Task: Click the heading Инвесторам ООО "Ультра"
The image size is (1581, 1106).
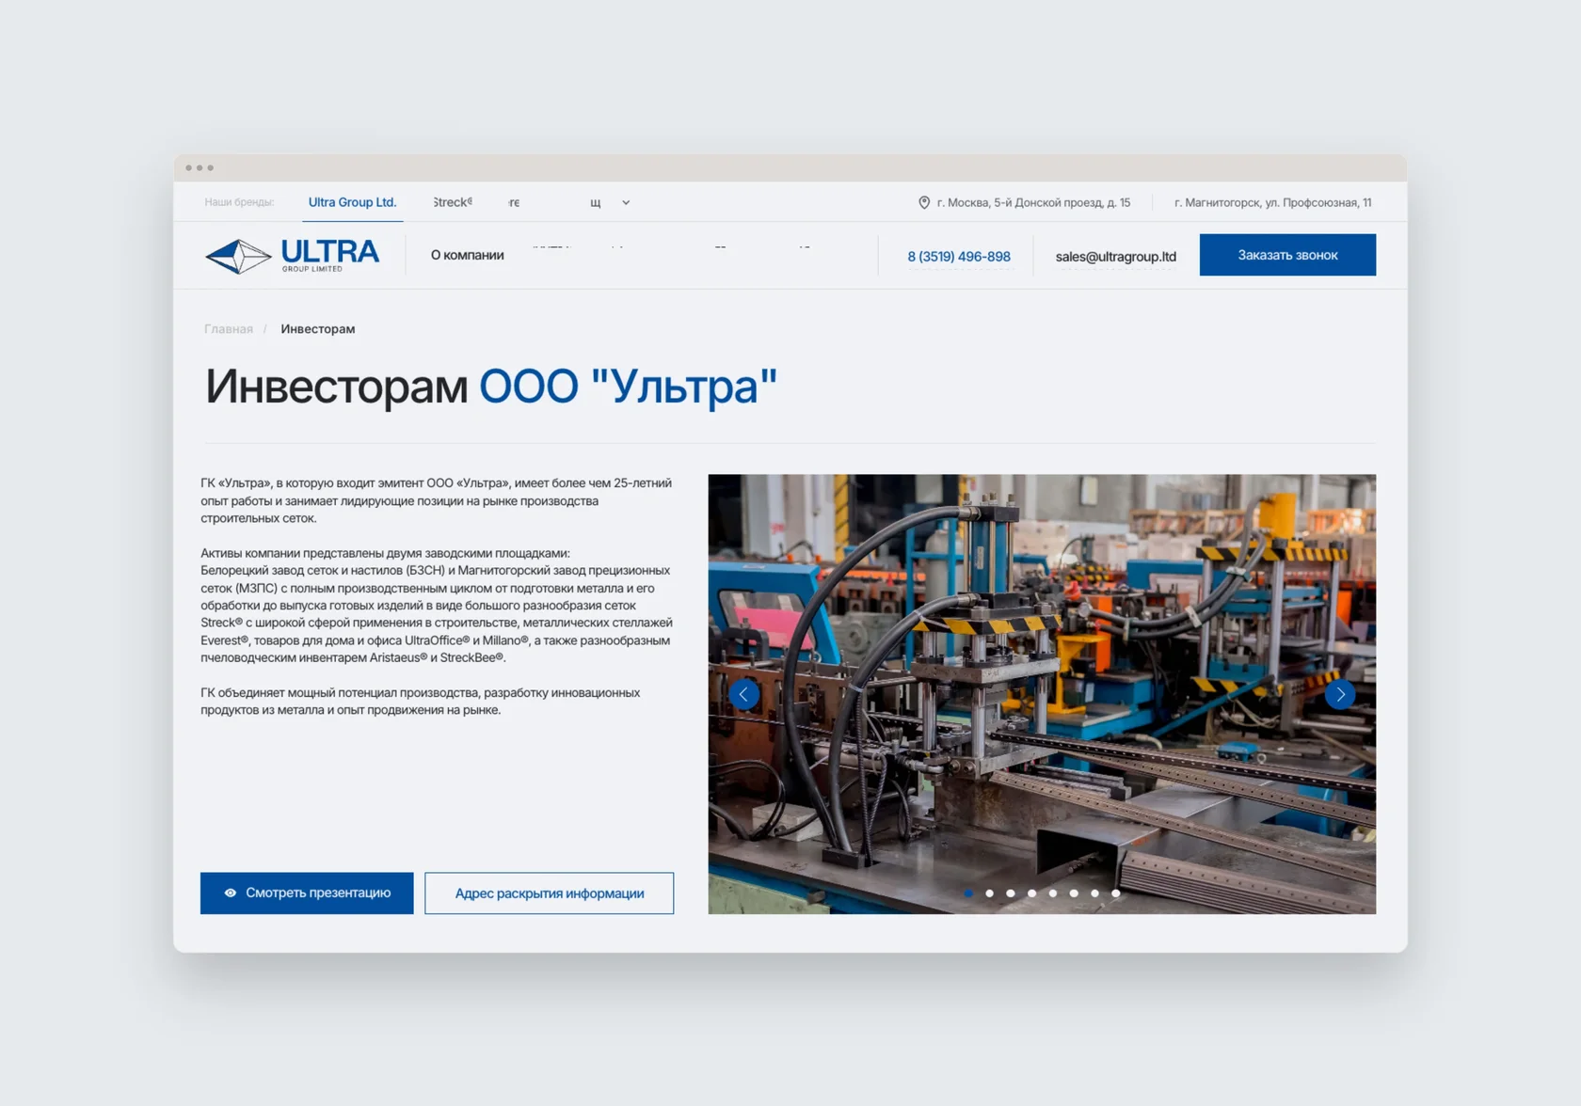Action: pyautogui.click(x=490, y=387)
